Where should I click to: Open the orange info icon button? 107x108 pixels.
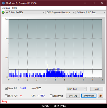click(x=100, y=95)
